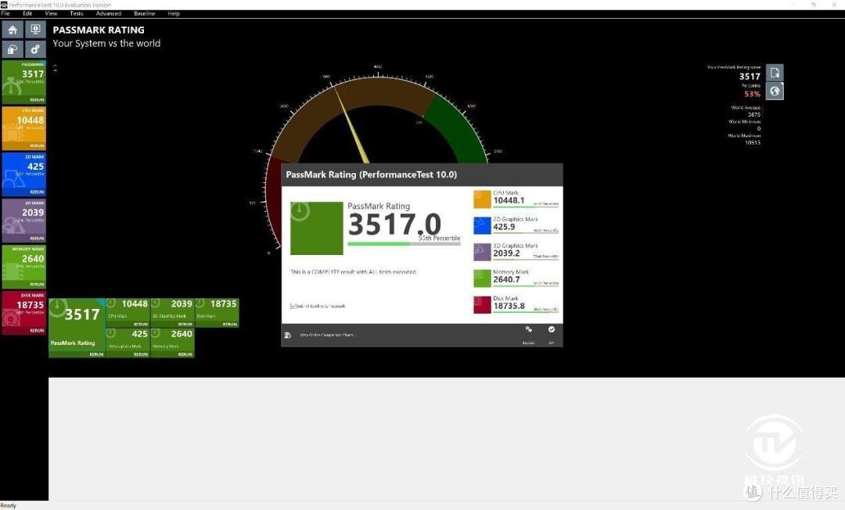Click the CPU Mark percentile bar in dialog
The width and height of the screenshot is (845, 510).
pos(526,207)
